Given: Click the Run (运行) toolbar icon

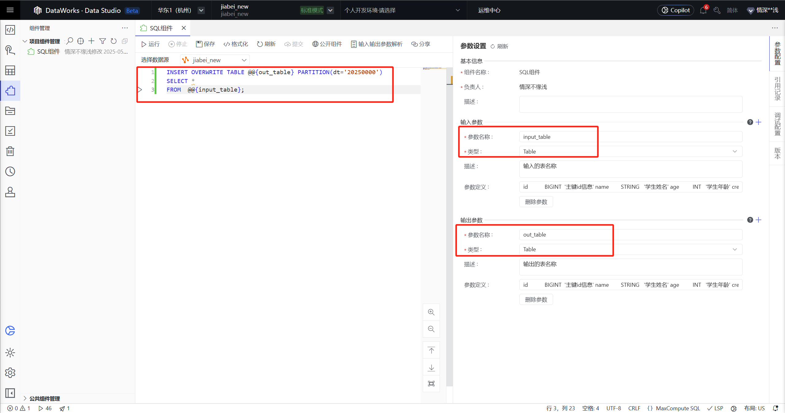Looking at the screenshot, I should pos(144,44).
